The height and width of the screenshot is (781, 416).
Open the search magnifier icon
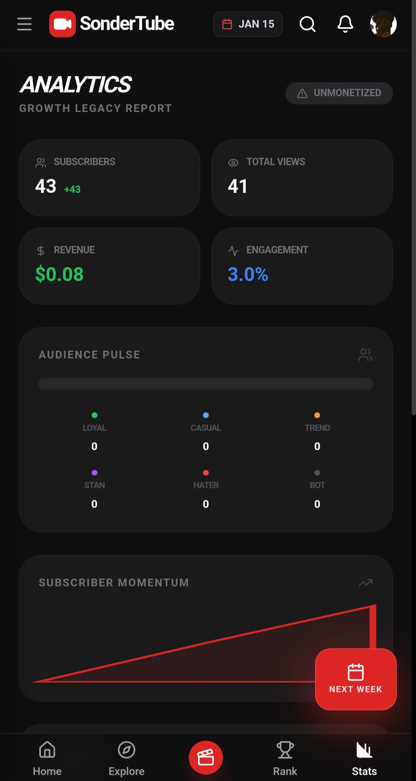click(x=307, y=24)
